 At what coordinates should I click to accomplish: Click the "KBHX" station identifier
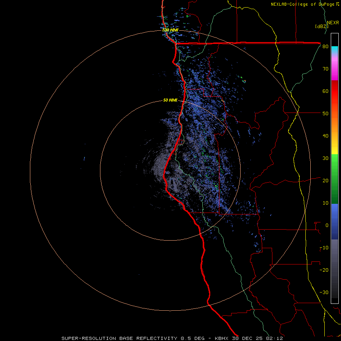pos(222,338)
